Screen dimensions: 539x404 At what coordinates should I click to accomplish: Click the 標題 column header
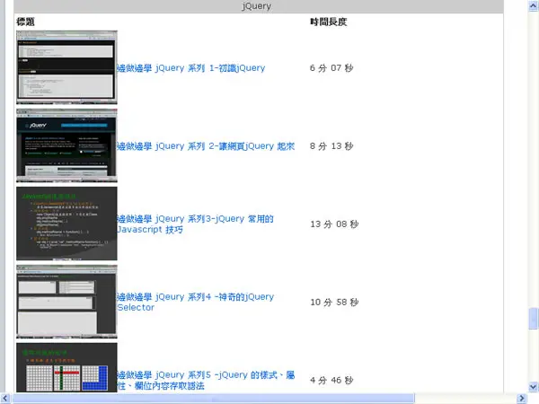click(x=25, y=22)
